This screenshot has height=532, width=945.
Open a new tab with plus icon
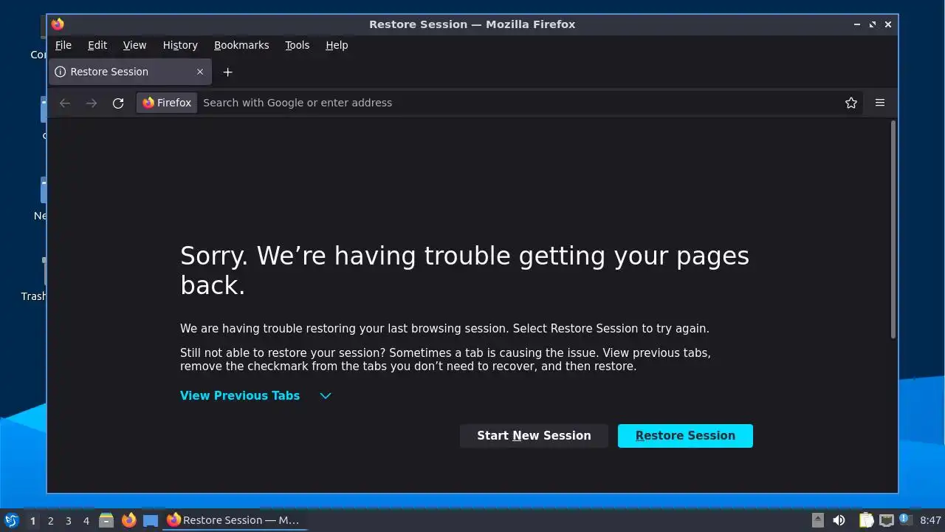coord(227,72)
